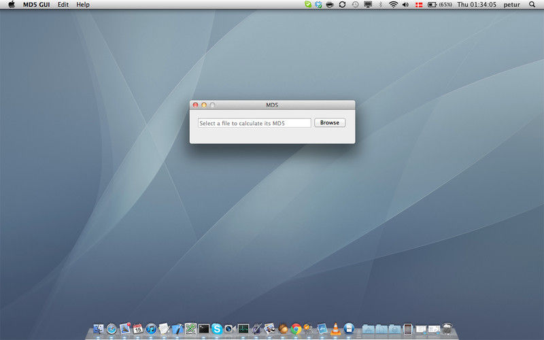
Task: Open the MD5 GUI application menu
Action: (37, 5)
